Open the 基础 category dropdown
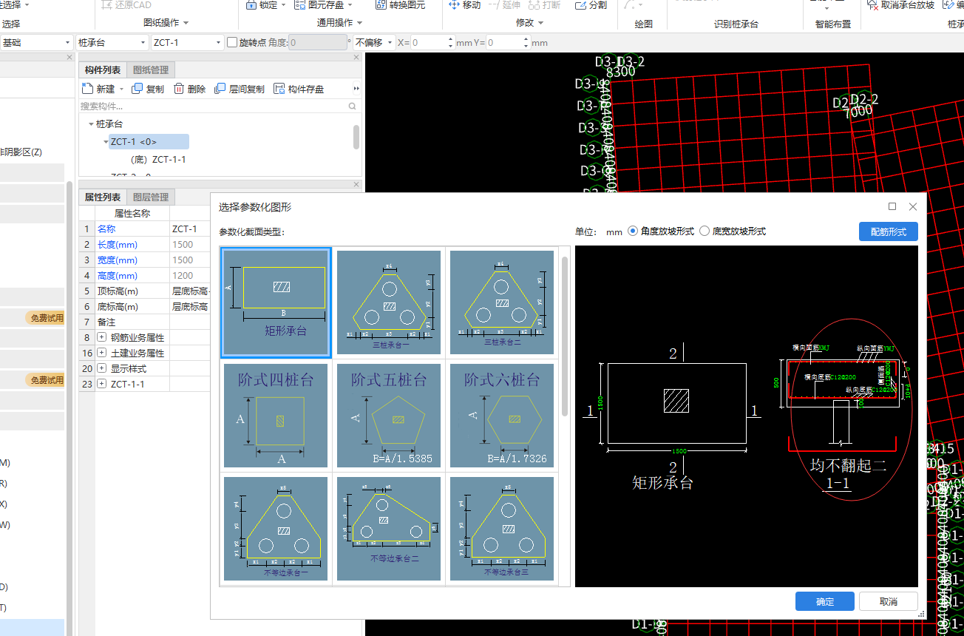This screenshot has width=964, height=636. pos(37,43)
